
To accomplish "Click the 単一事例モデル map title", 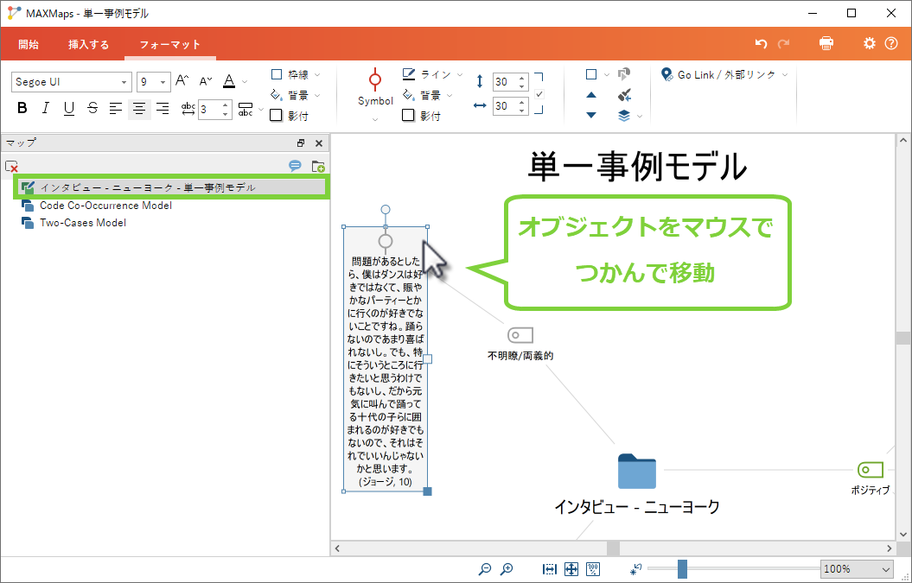I will pos(637,168).
